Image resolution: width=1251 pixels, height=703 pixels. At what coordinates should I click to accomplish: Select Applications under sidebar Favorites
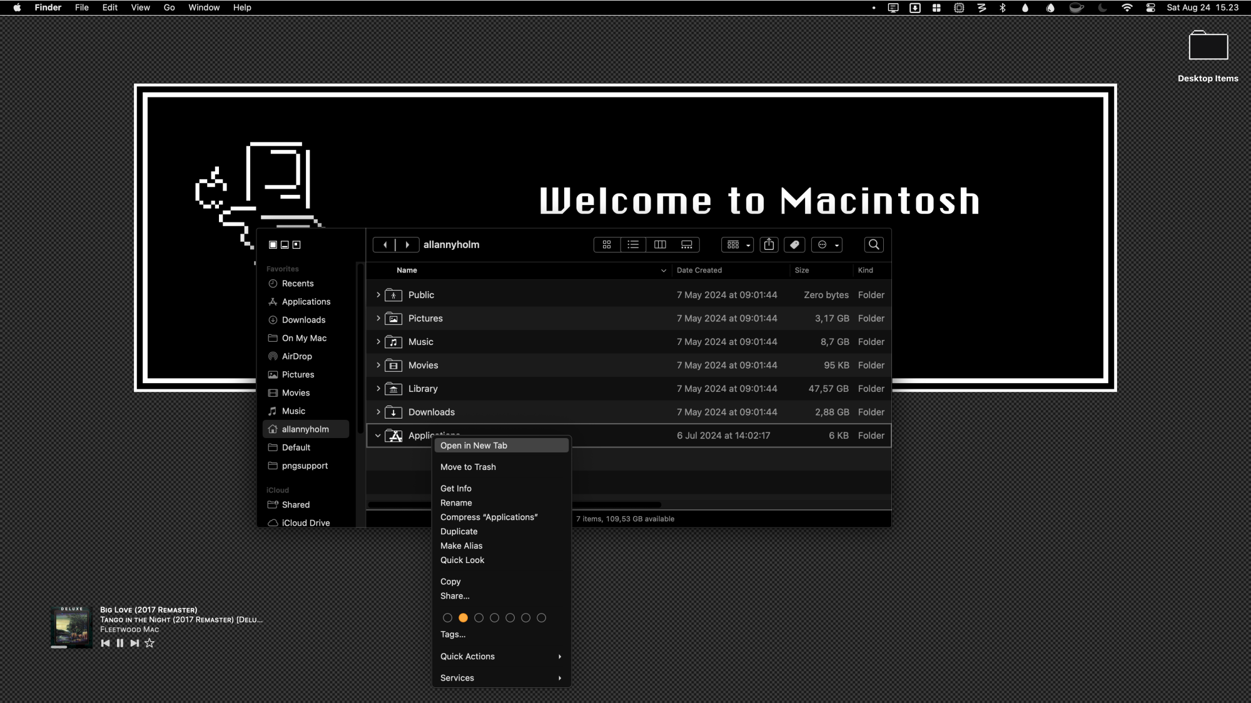coord(306,301)
